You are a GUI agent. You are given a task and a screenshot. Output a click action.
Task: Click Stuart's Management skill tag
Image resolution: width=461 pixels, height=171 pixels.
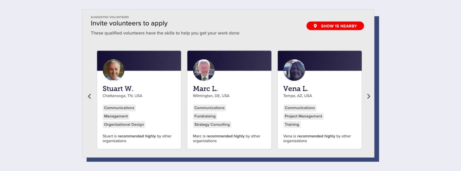(x=116, y=116)
